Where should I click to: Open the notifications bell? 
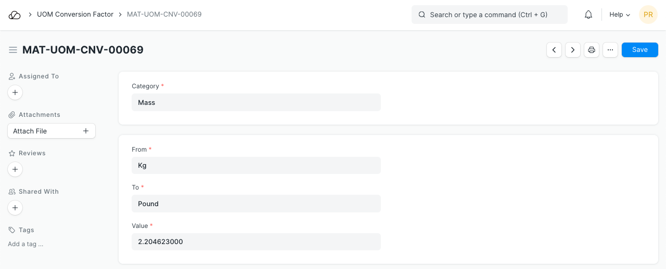click(588, 15)
